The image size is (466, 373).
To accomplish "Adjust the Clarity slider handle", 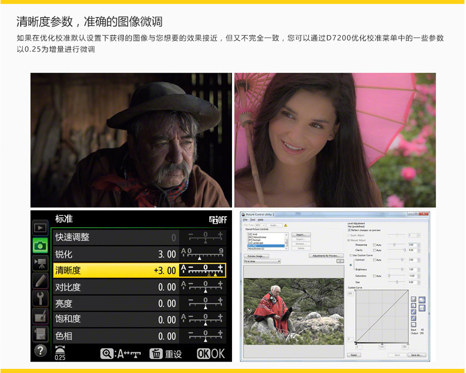I will [405, 250].
